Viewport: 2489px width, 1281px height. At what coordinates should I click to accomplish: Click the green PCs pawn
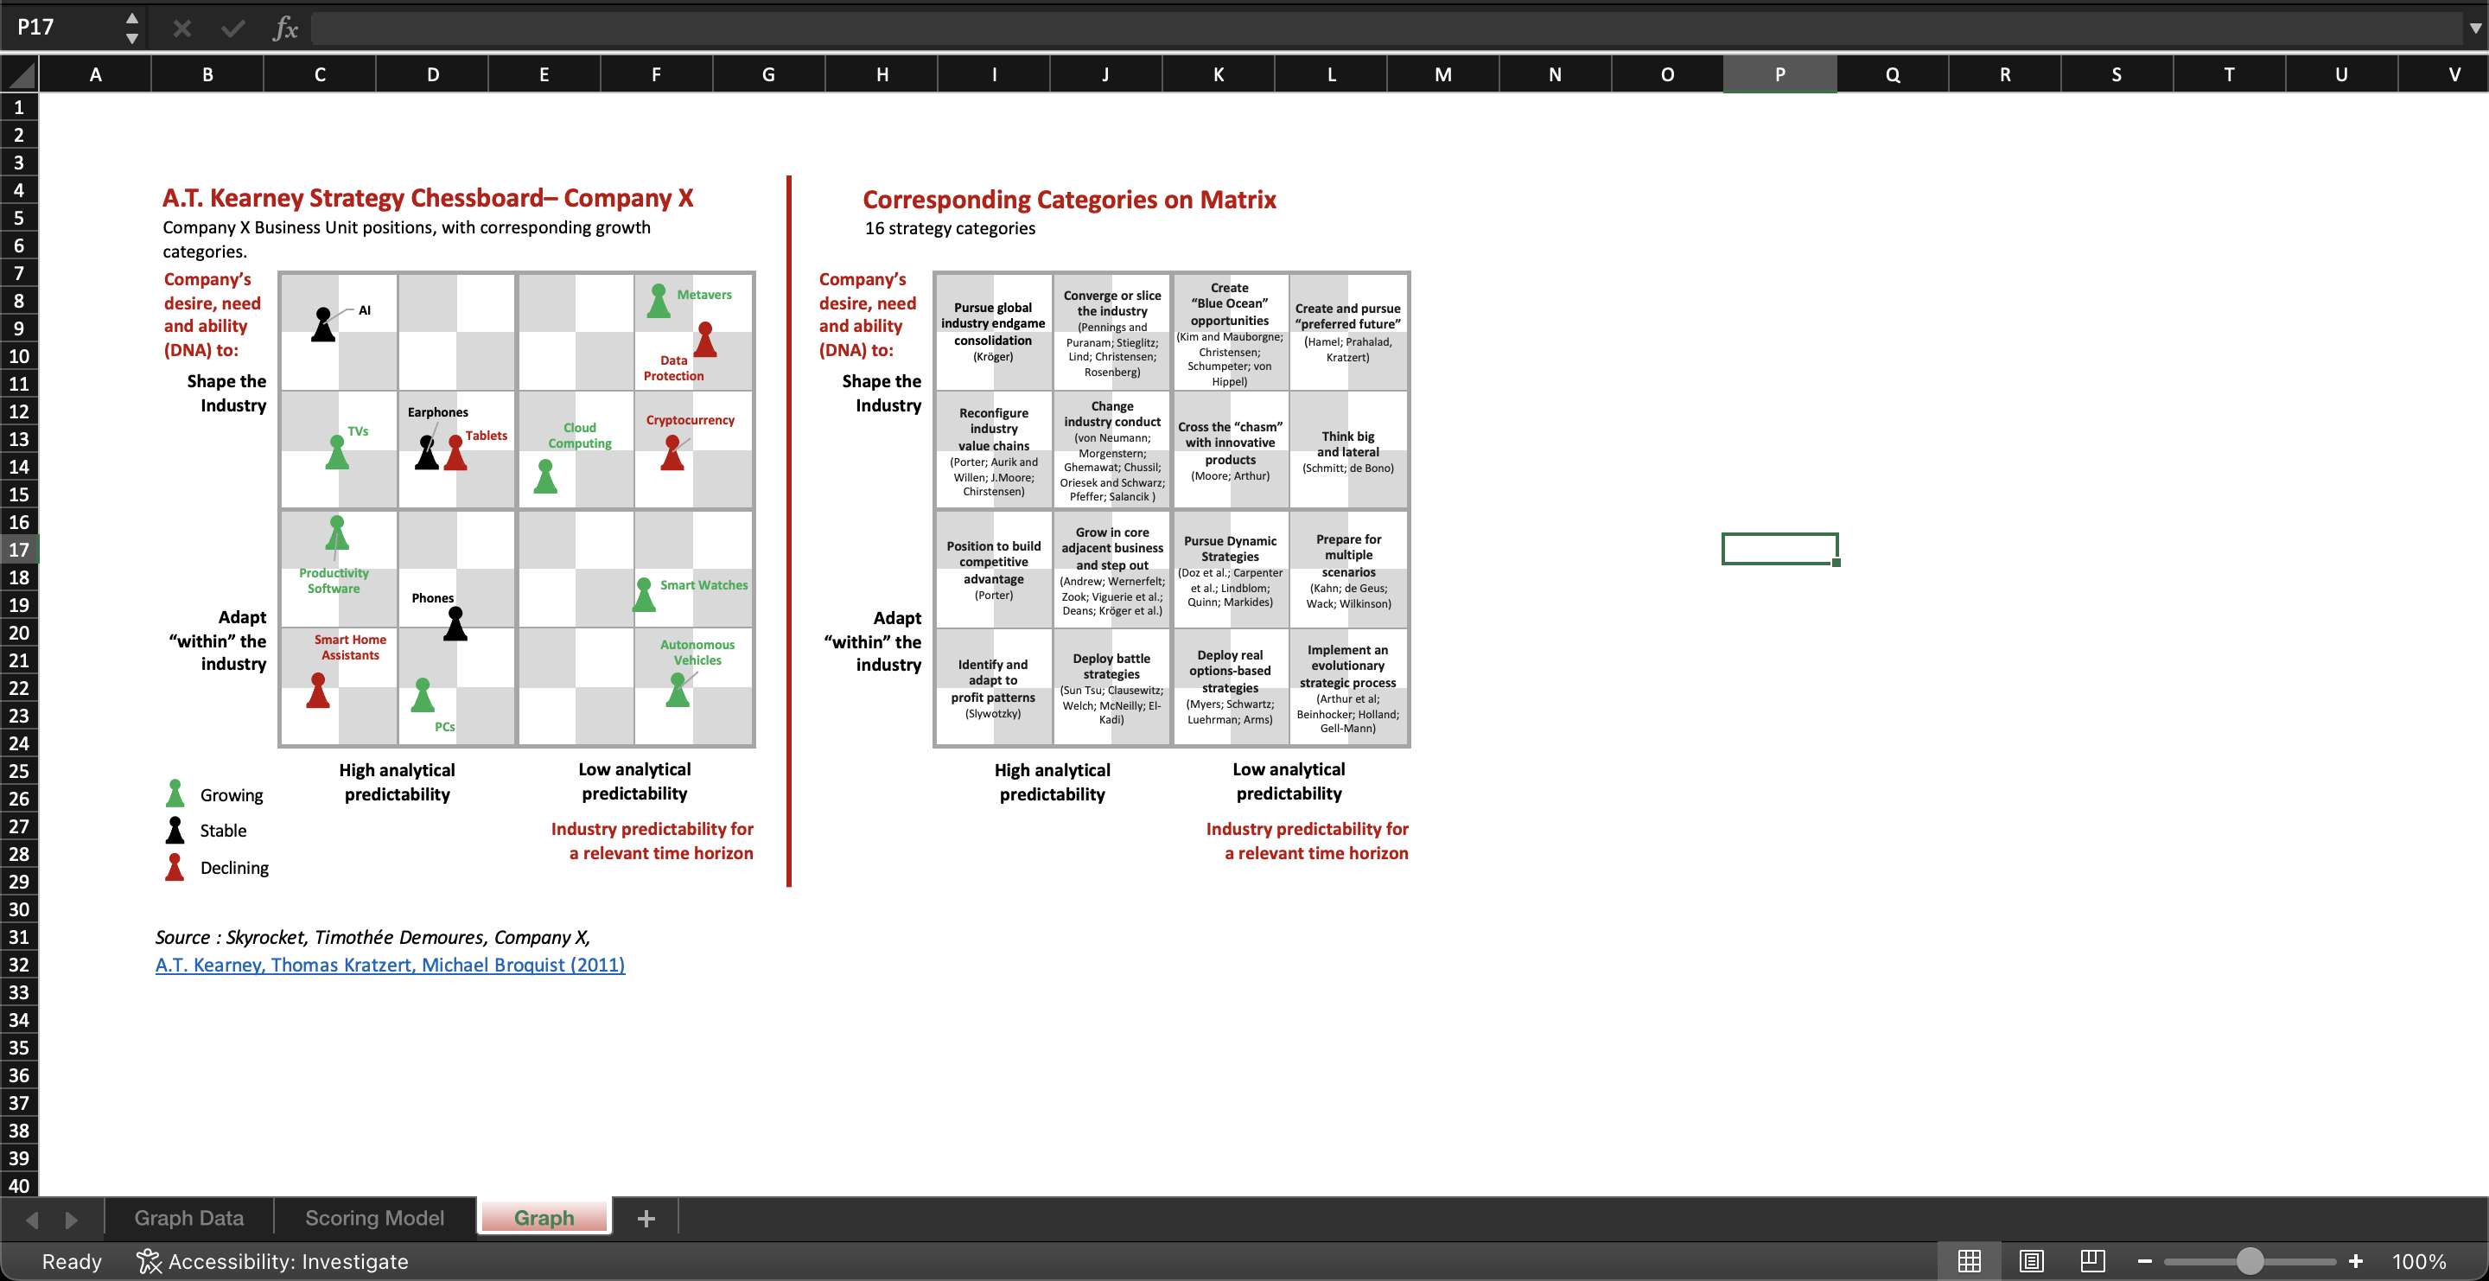point(423,695)
